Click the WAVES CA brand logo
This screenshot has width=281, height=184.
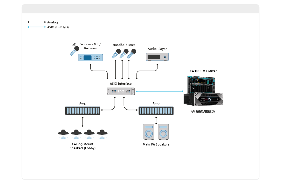(203, 111)
